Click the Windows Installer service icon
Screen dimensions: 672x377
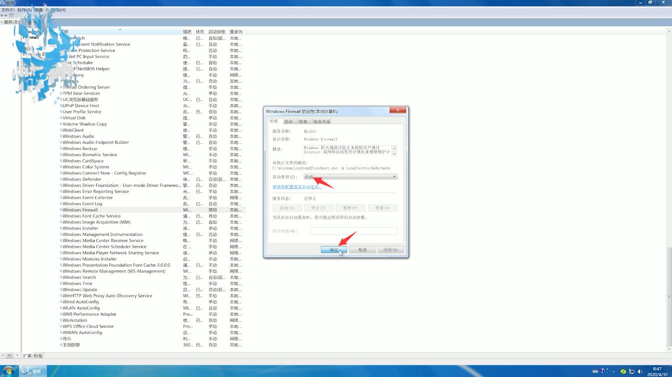coord(61,228)
